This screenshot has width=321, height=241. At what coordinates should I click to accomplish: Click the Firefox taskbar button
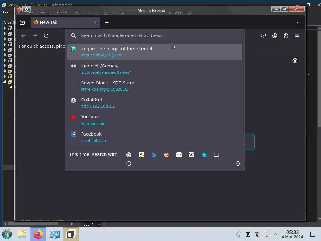coord(38,234)
